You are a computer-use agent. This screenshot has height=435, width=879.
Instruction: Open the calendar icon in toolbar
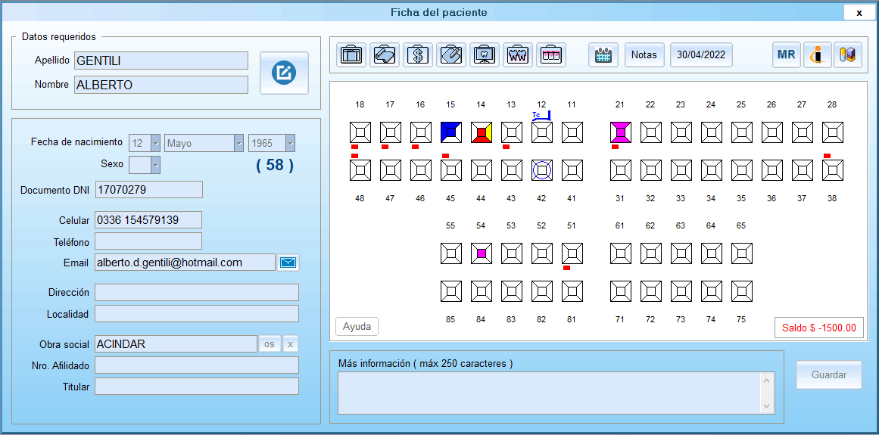(x=603, y=55)
